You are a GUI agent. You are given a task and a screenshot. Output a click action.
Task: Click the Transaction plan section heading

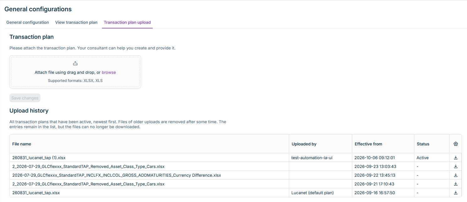[x=32, y=37]
